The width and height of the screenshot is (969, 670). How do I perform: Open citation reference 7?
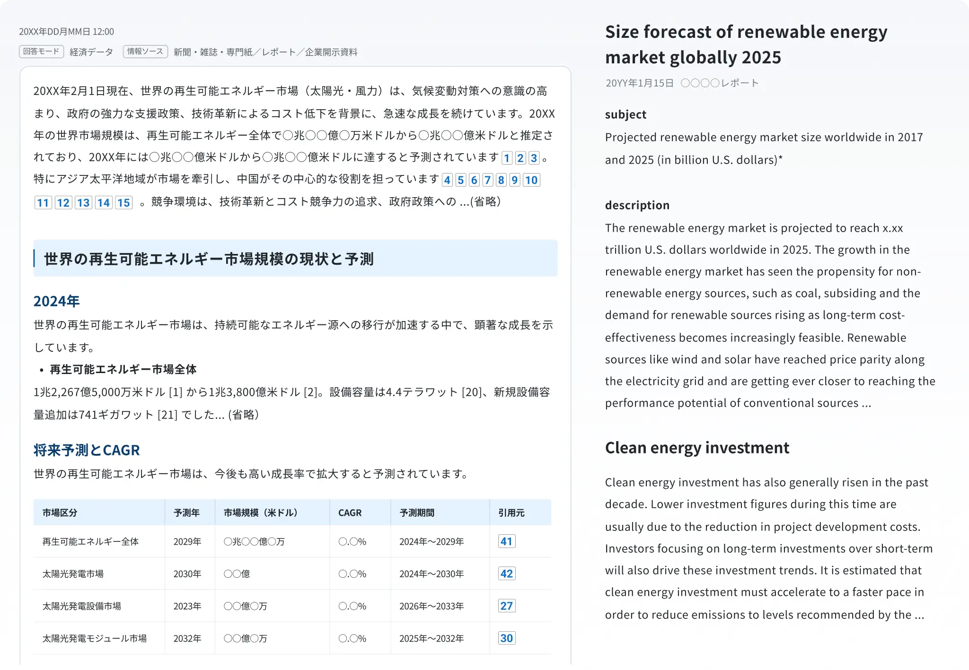point(487,180)
